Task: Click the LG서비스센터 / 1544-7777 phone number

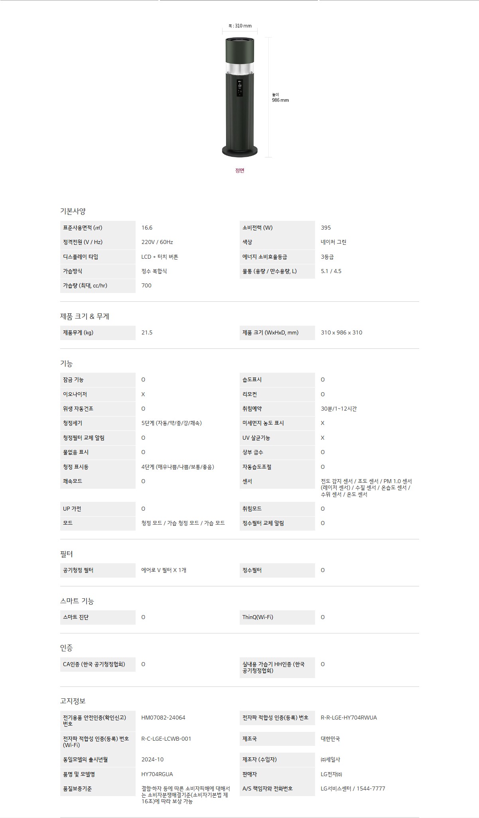Action: click(x=353, y=789)
